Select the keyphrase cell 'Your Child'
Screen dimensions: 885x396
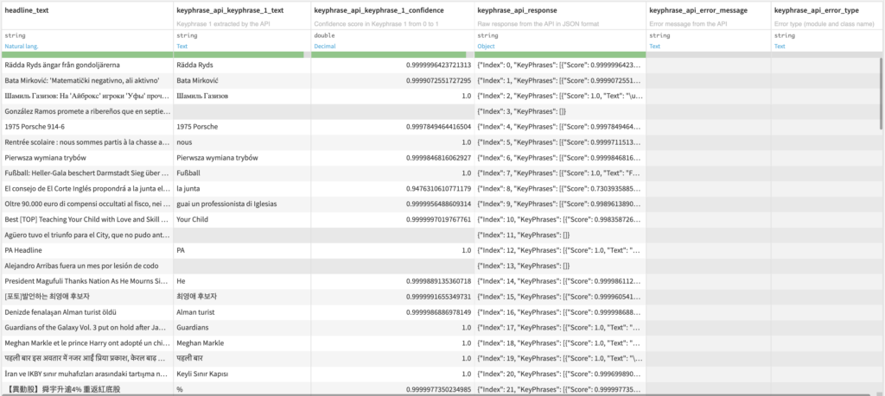tap(242, 219)
